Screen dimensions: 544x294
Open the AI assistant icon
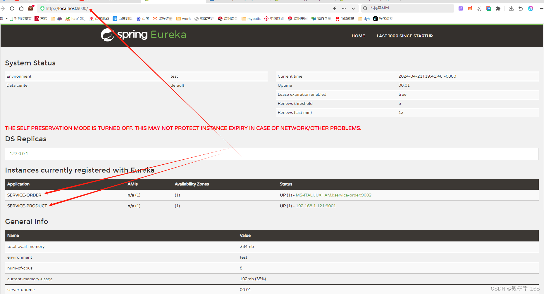pos(531,8)
